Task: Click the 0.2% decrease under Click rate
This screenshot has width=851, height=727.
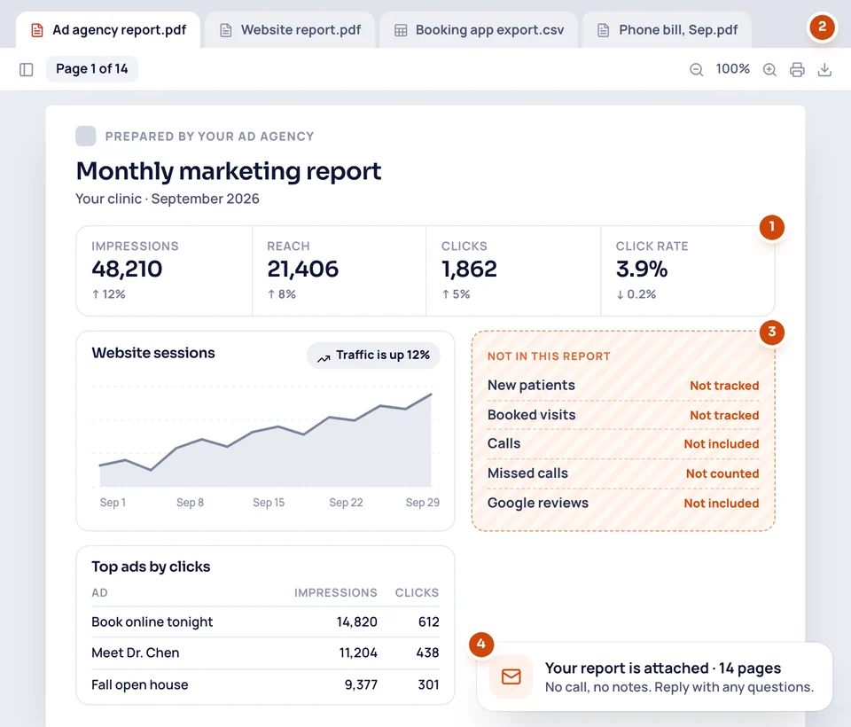Action: click(x=636, y=294)
